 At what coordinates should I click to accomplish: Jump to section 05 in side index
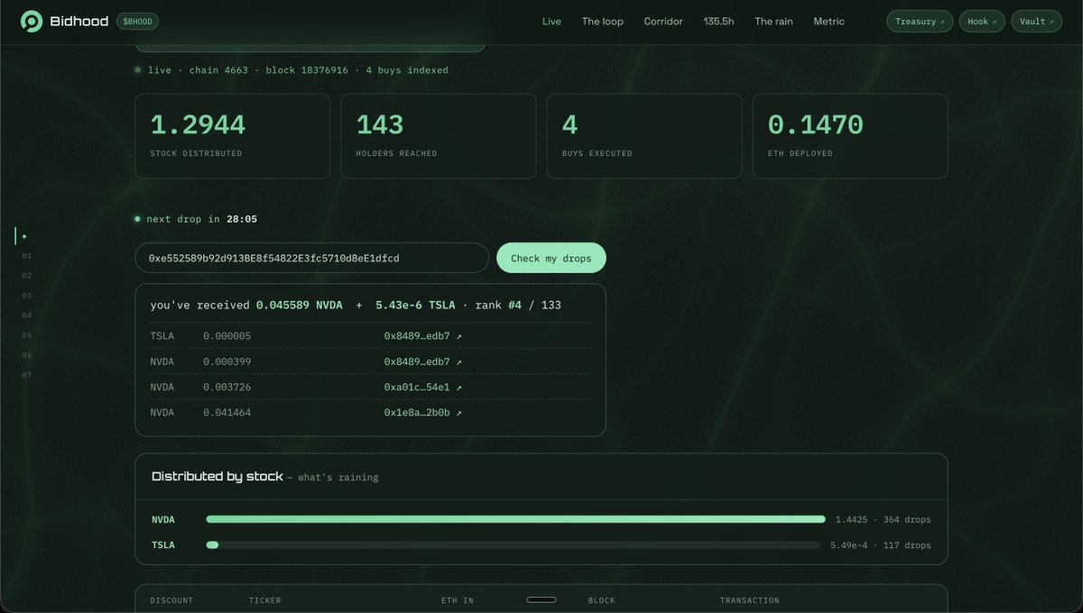coord(27,335)
